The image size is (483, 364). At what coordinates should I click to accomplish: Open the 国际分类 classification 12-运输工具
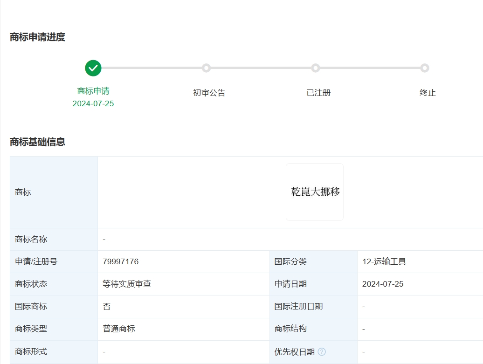point(383,261)
